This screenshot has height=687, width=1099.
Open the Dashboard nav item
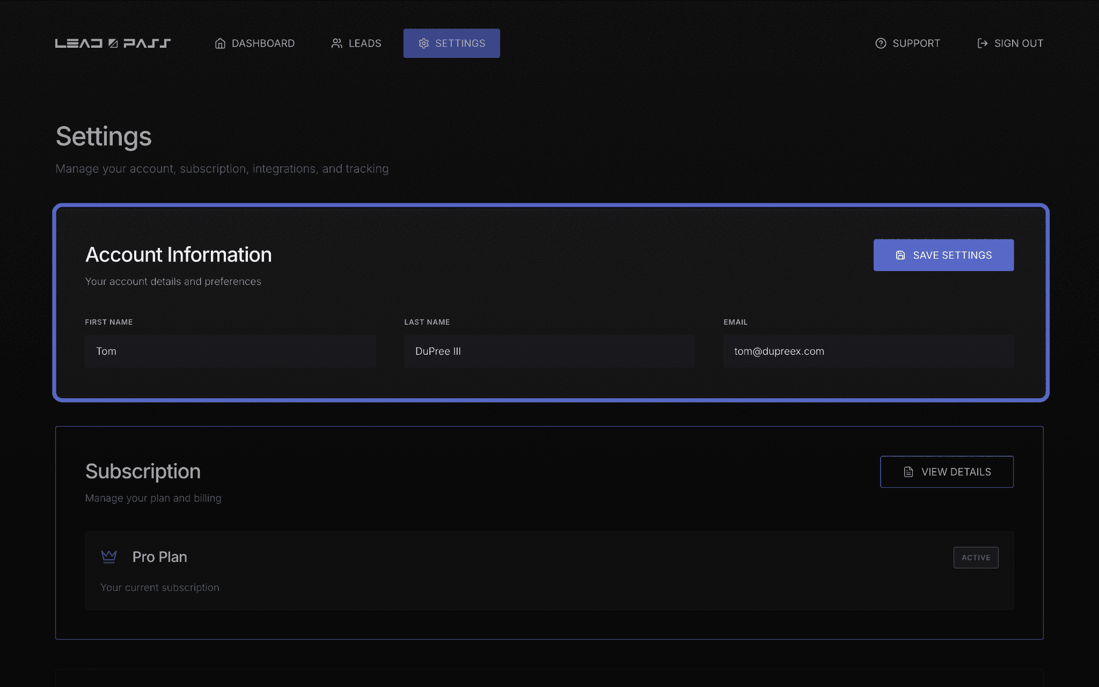[255, 43]
